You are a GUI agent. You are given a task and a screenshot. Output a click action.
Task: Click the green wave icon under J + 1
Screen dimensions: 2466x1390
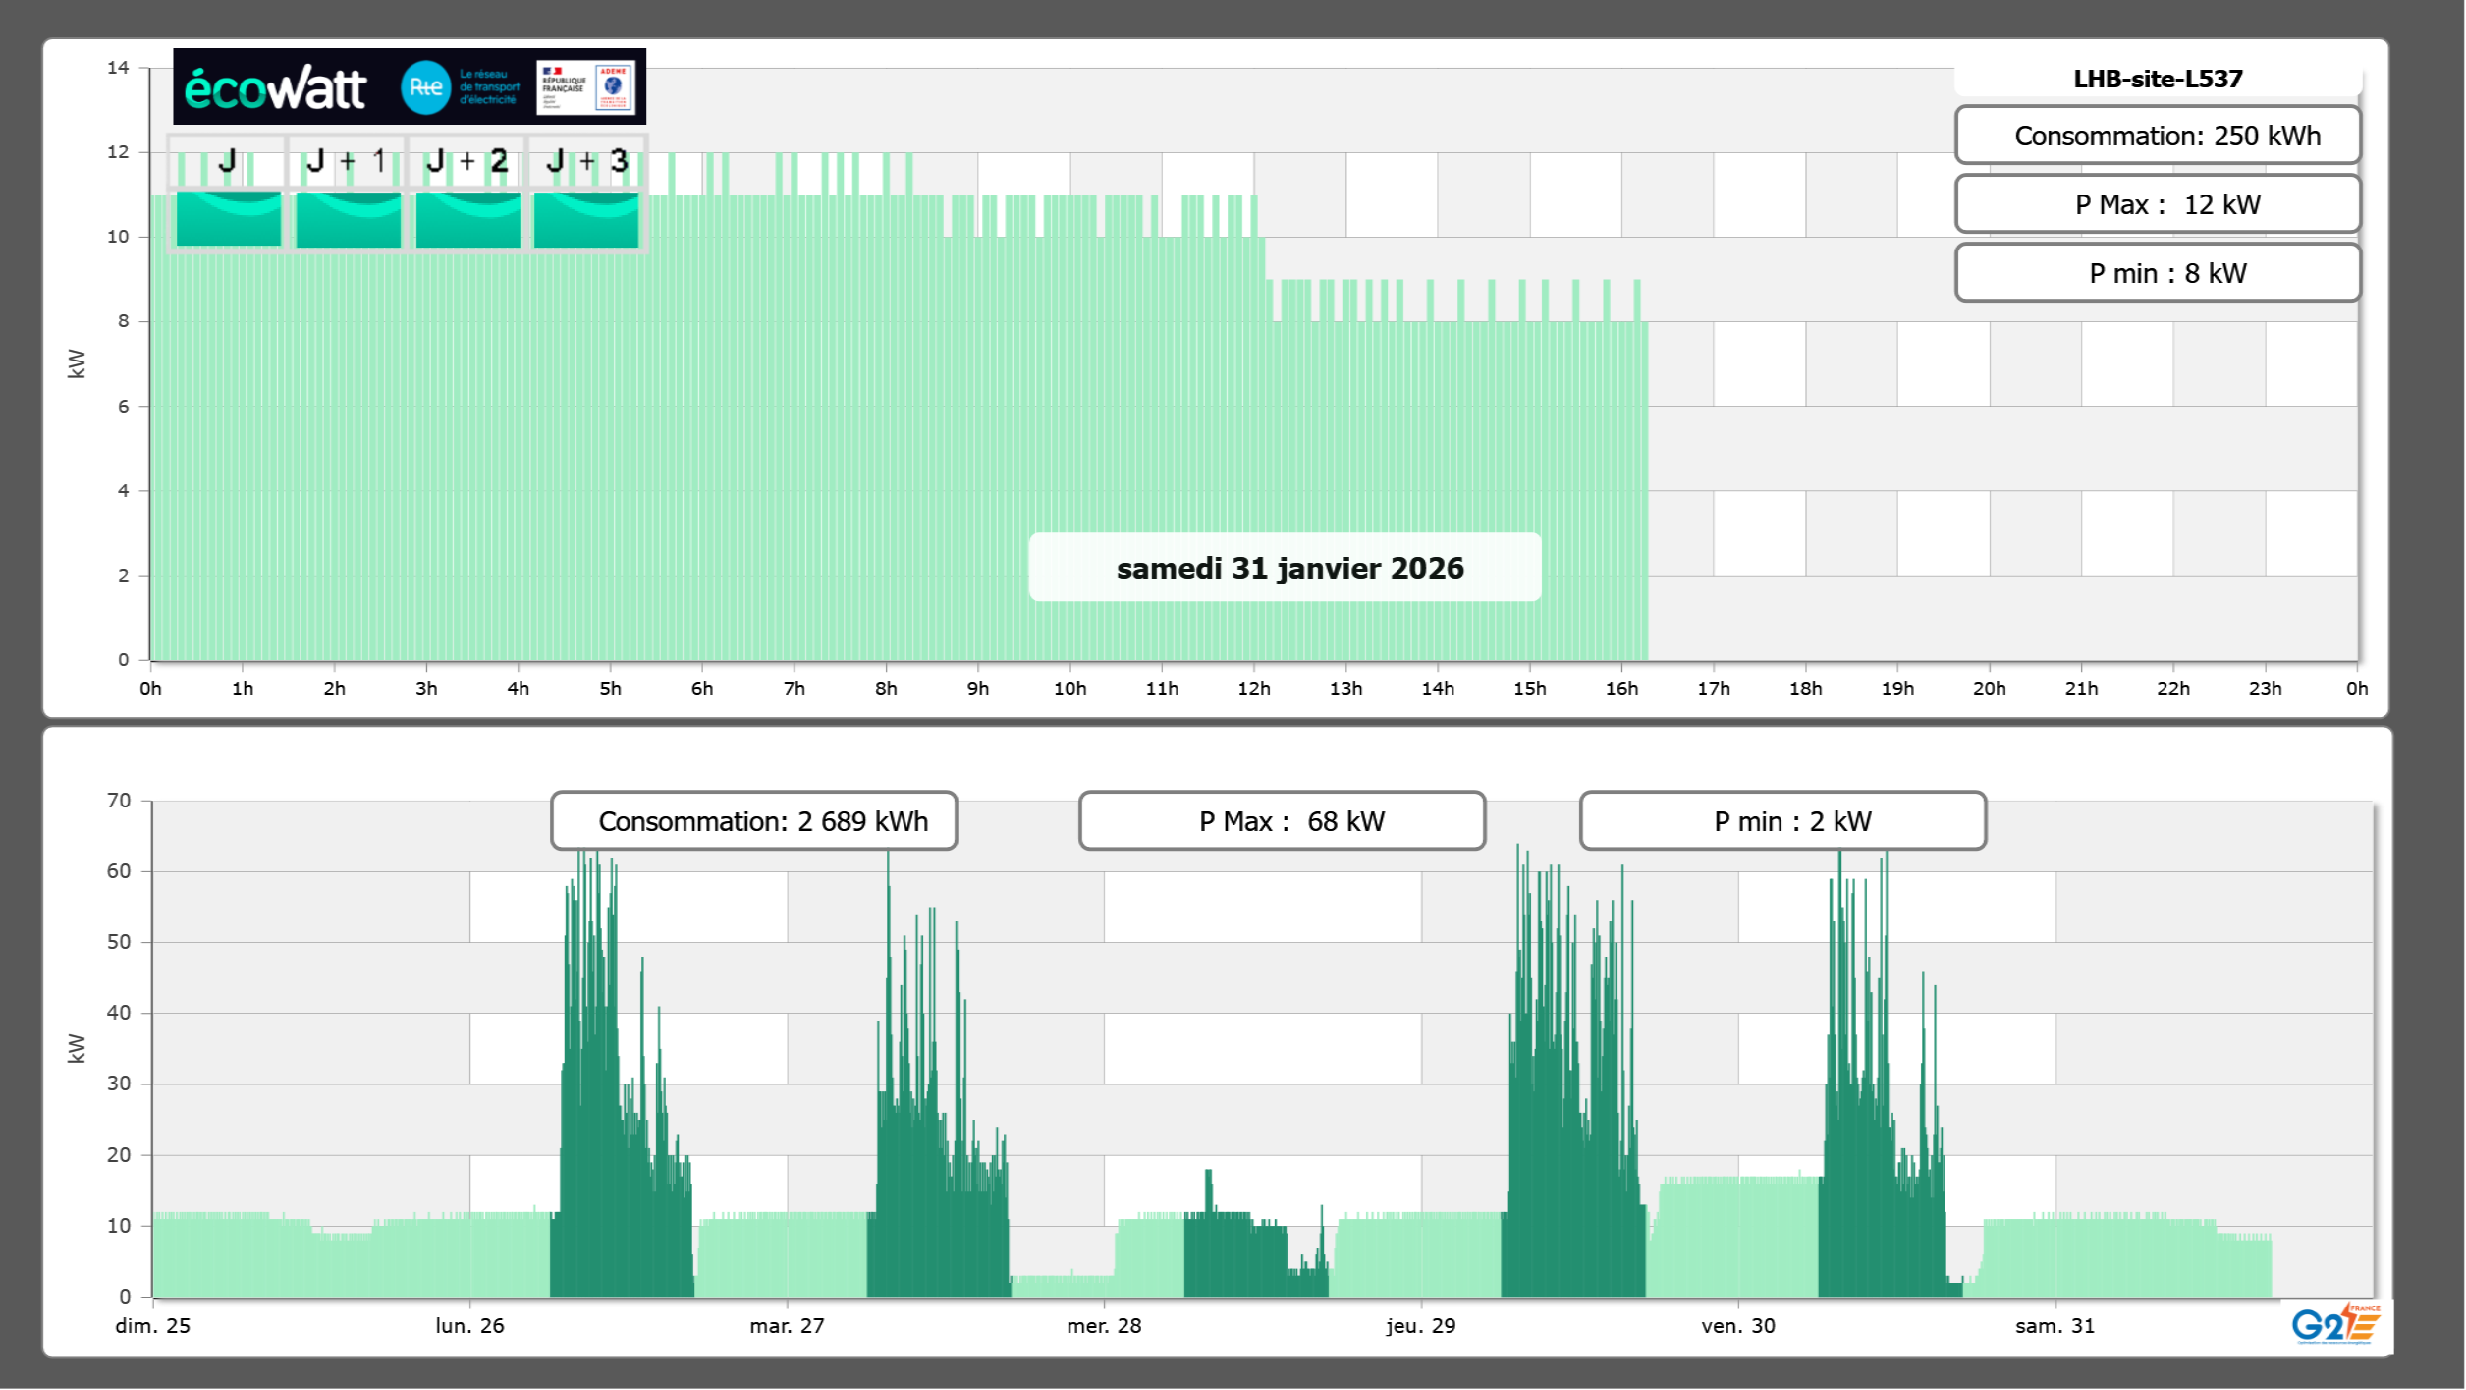pos(348,219)
